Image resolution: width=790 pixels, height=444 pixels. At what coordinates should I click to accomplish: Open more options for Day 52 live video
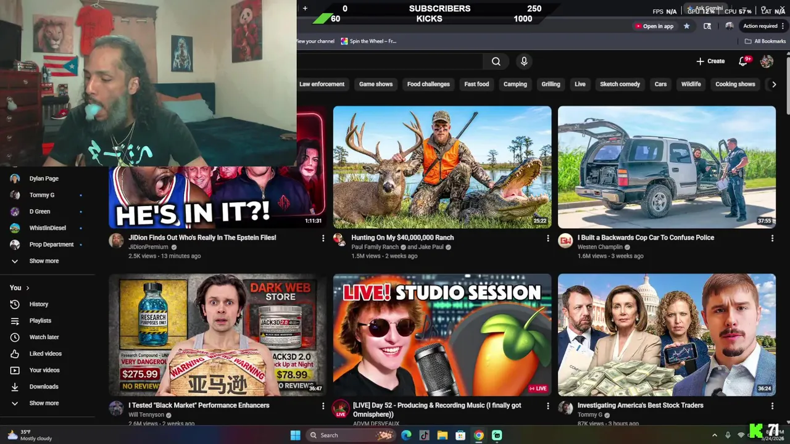[x=547, y=406]
